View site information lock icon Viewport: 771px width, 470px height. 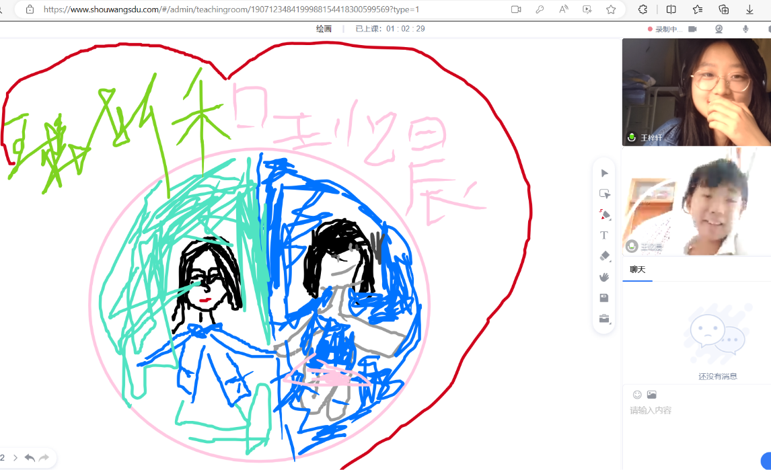pyautogui.click(x=30, y=9)
